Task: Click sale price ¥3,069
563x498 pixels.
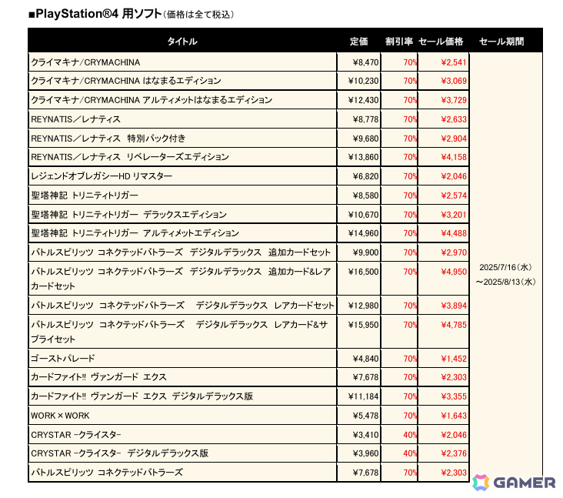Action: (x=454, y=81)
